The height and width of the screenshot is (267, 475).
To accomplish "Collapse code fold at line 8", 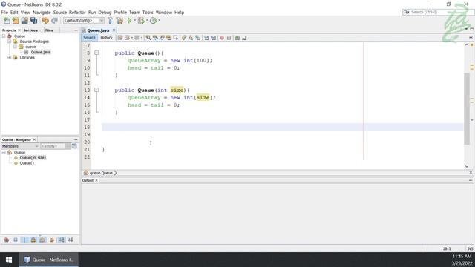I will [96, 53].
